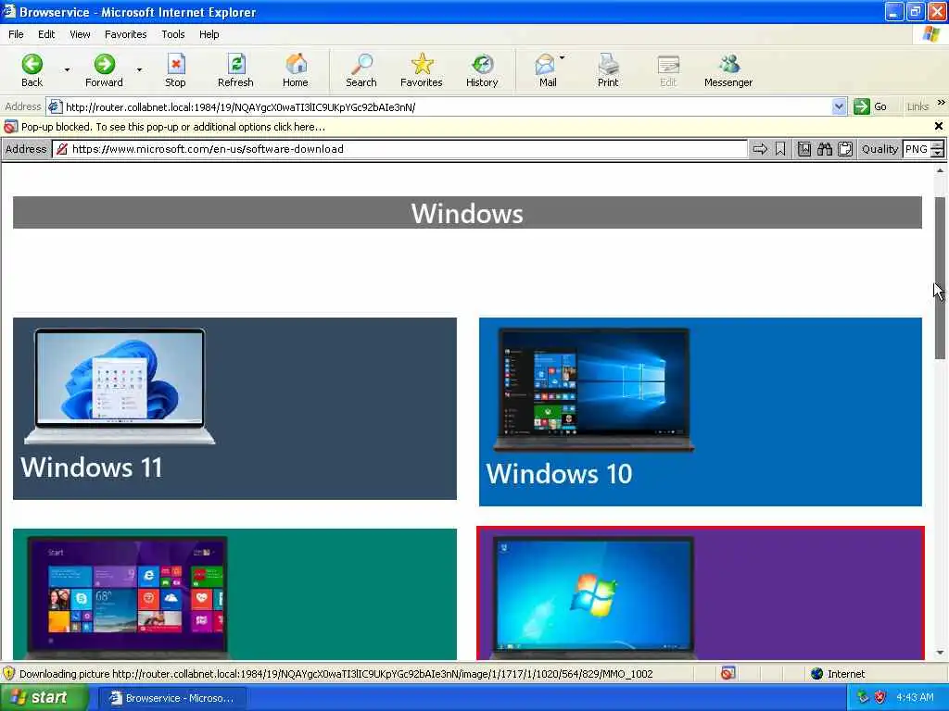Open the View menu
Image resolution: width=949 pixels, height=711 pixels.
coord(80,34)
